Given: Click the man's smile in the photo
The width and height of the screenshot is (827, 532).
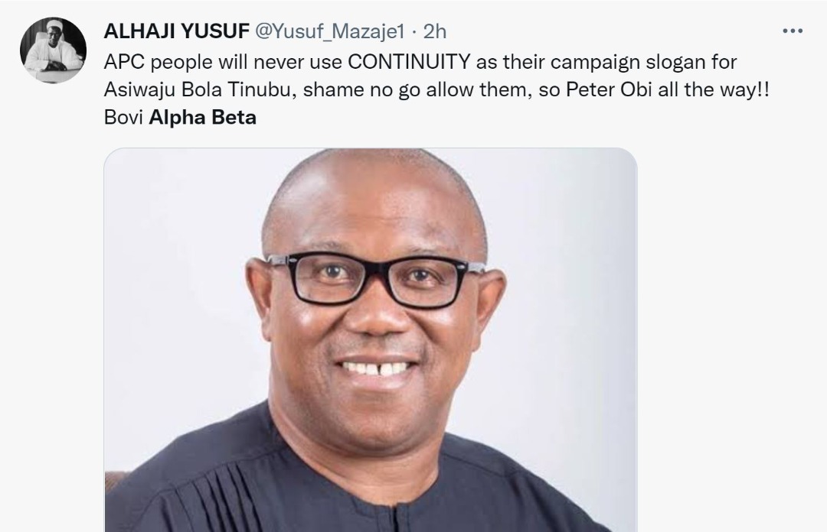Looking at the screenshot, I should pyautogui.click(x=375, y=368).
